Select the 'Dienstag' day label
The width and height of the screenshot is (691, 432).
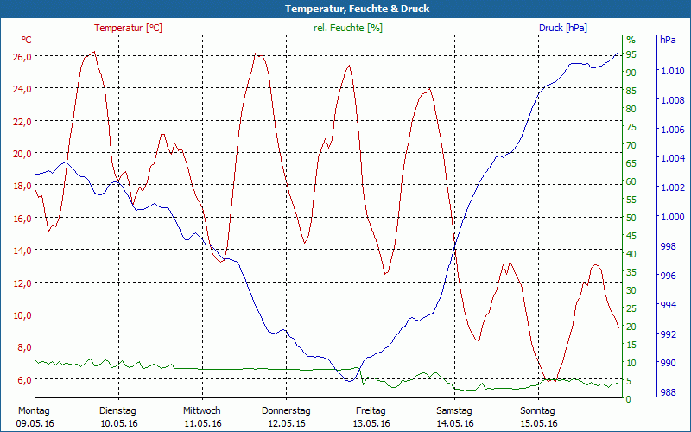[x=117, y=410]
